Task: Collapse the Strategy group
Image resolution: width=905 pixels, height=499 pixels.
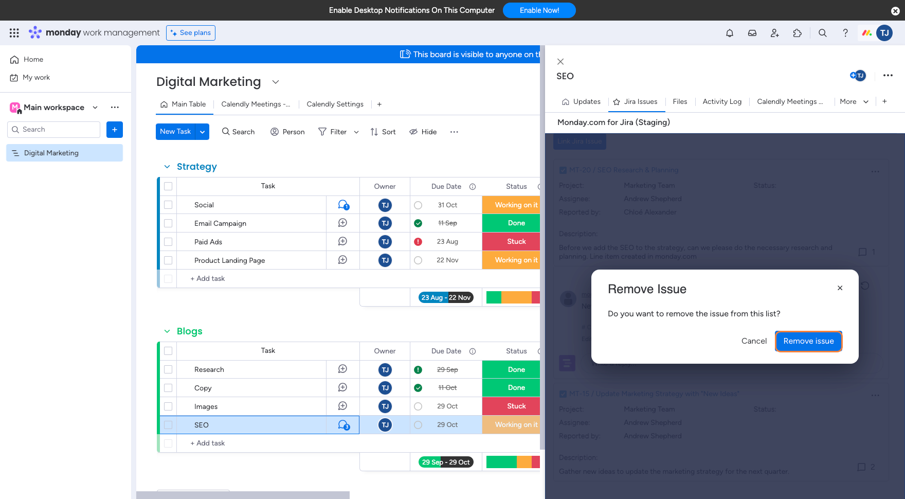Action: 167,167
